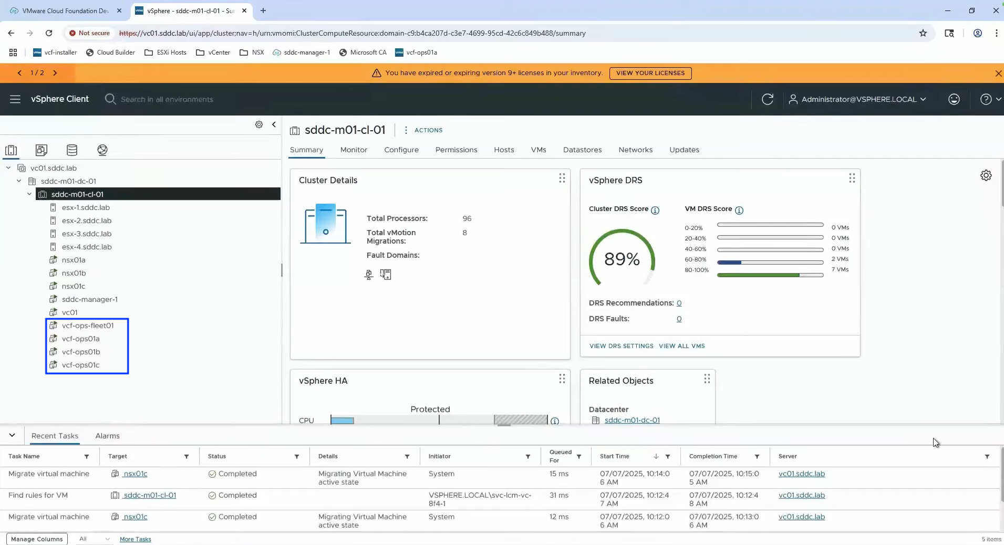This screenshot has width=1004, height=545.
Task: Filter the Task Name column
Action: point(87,456)
